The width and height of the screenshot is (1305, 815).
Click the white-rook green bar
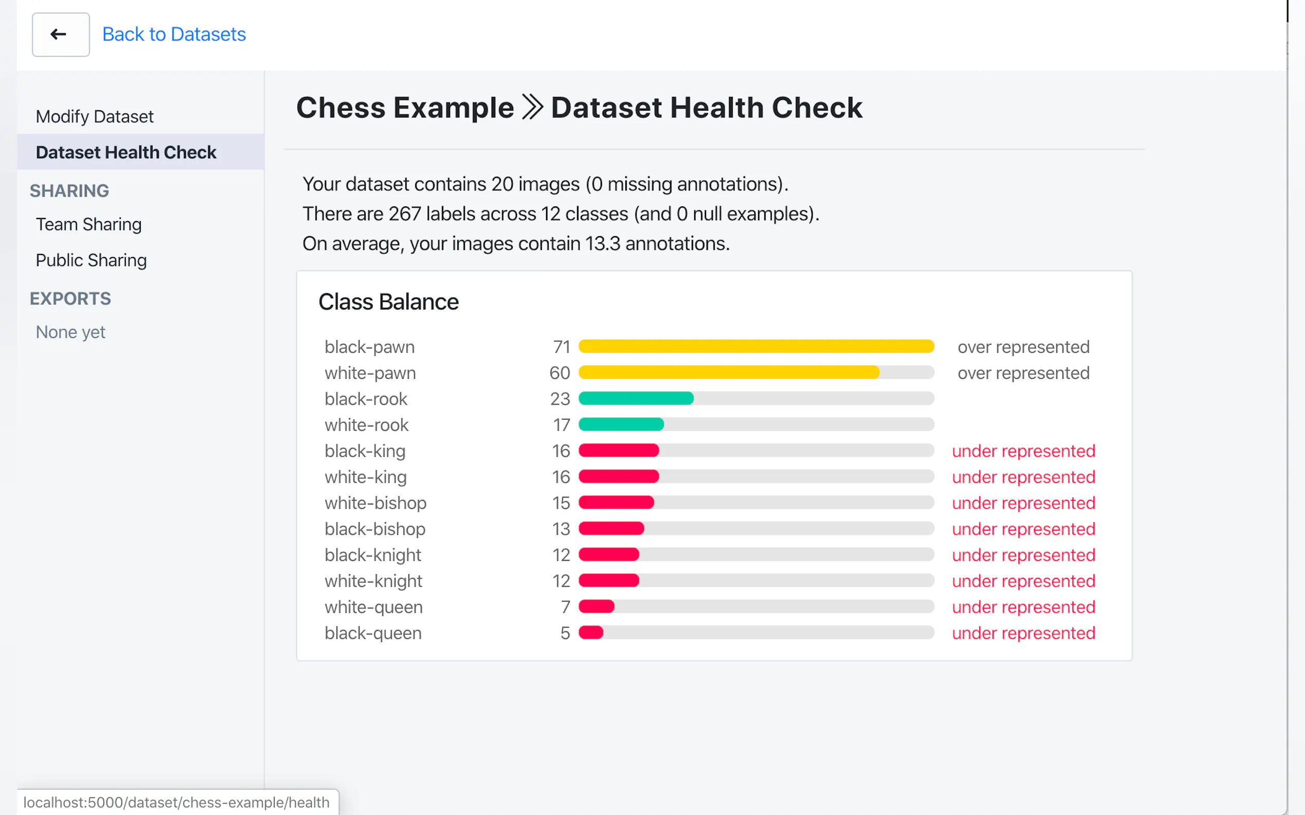(621, 425)
